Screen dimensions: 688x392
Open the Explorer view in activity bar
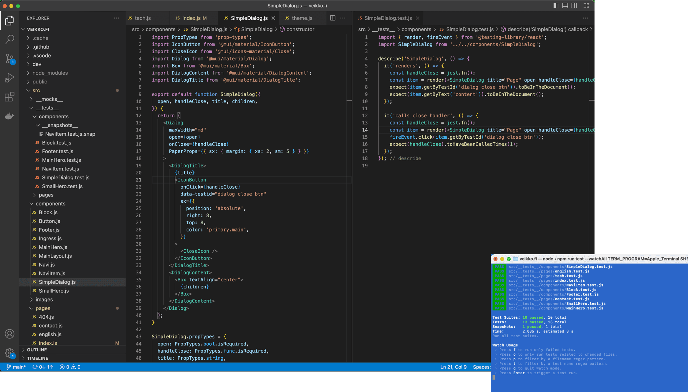point(10,20)
